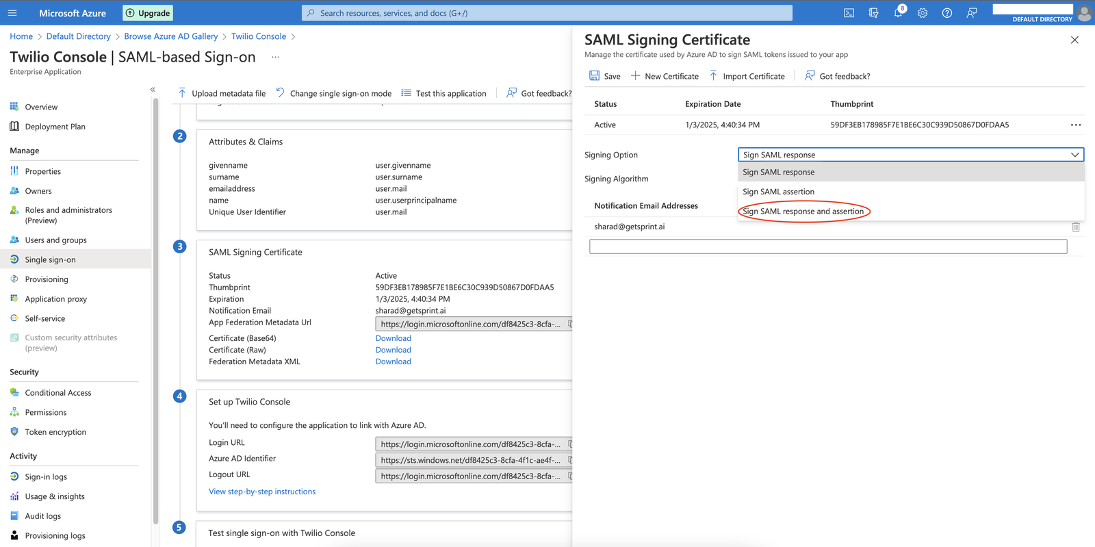Open the hamburger portal menu
Image resolution: width=1095 pixels, height=547 pixels.
(12, 13)
